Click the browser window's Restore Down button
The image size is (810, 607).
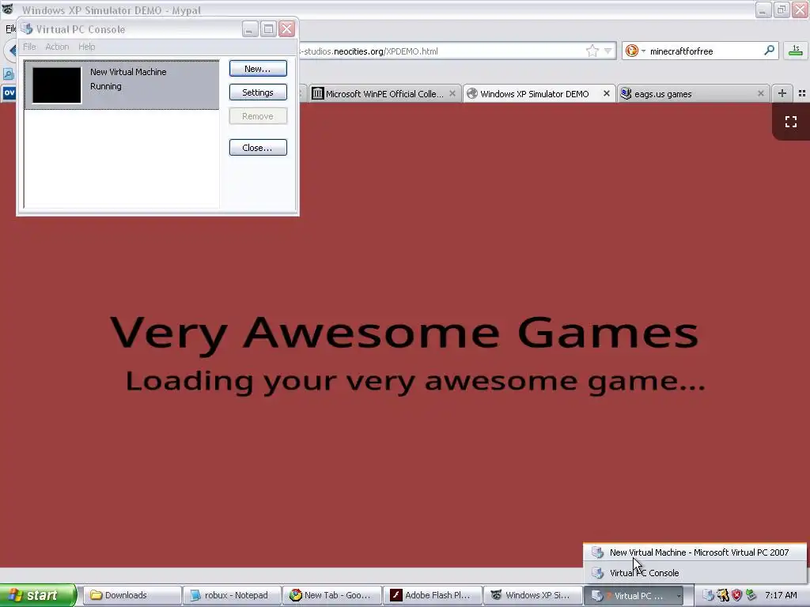pyautogui.click(x=781, y=9)
